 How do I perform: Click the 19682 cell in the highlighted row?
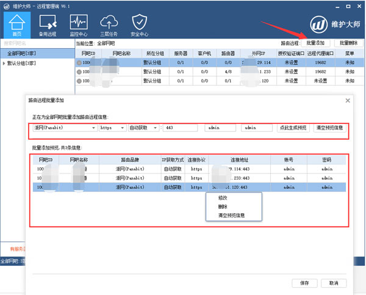(x=320, y=63)
